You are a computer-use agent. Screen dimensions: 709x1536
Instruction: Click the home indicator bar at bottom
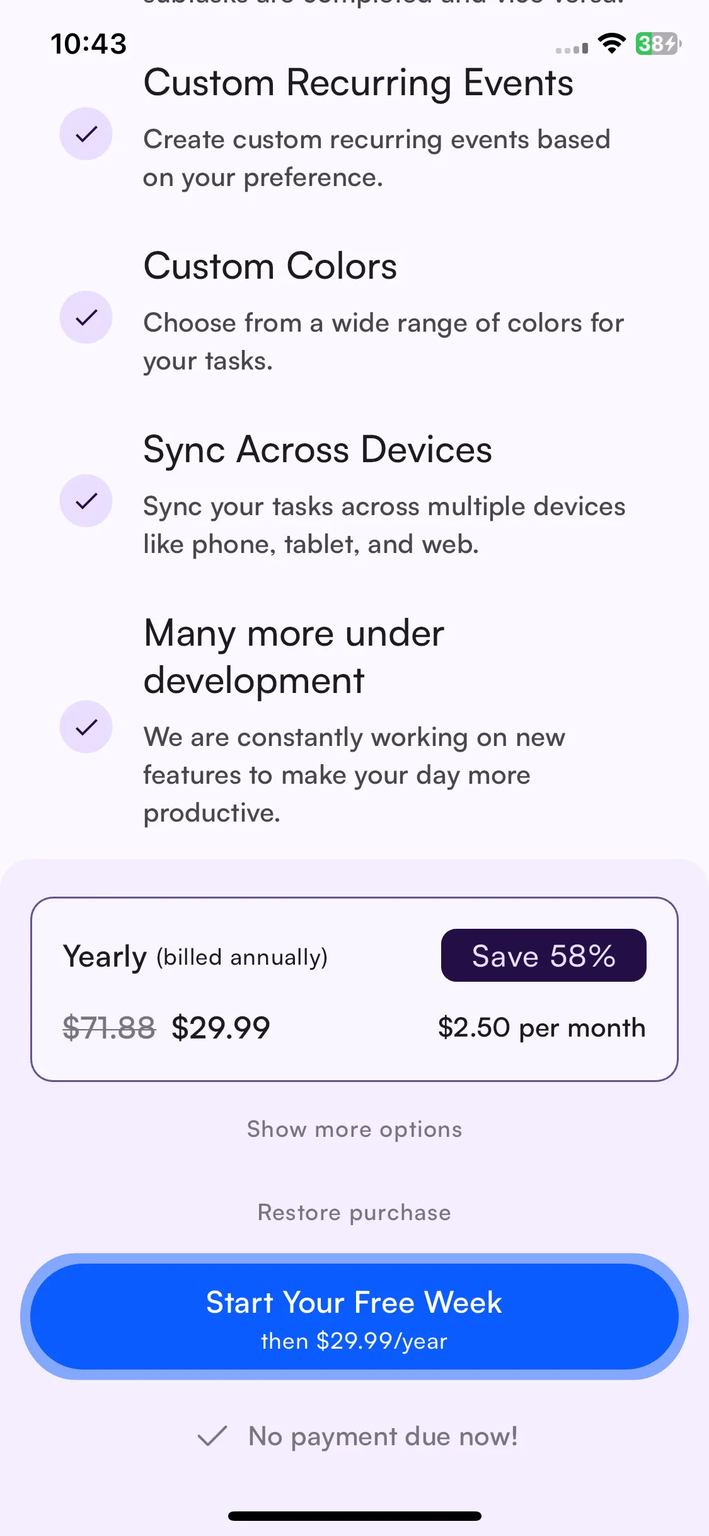pos(354,1516)
